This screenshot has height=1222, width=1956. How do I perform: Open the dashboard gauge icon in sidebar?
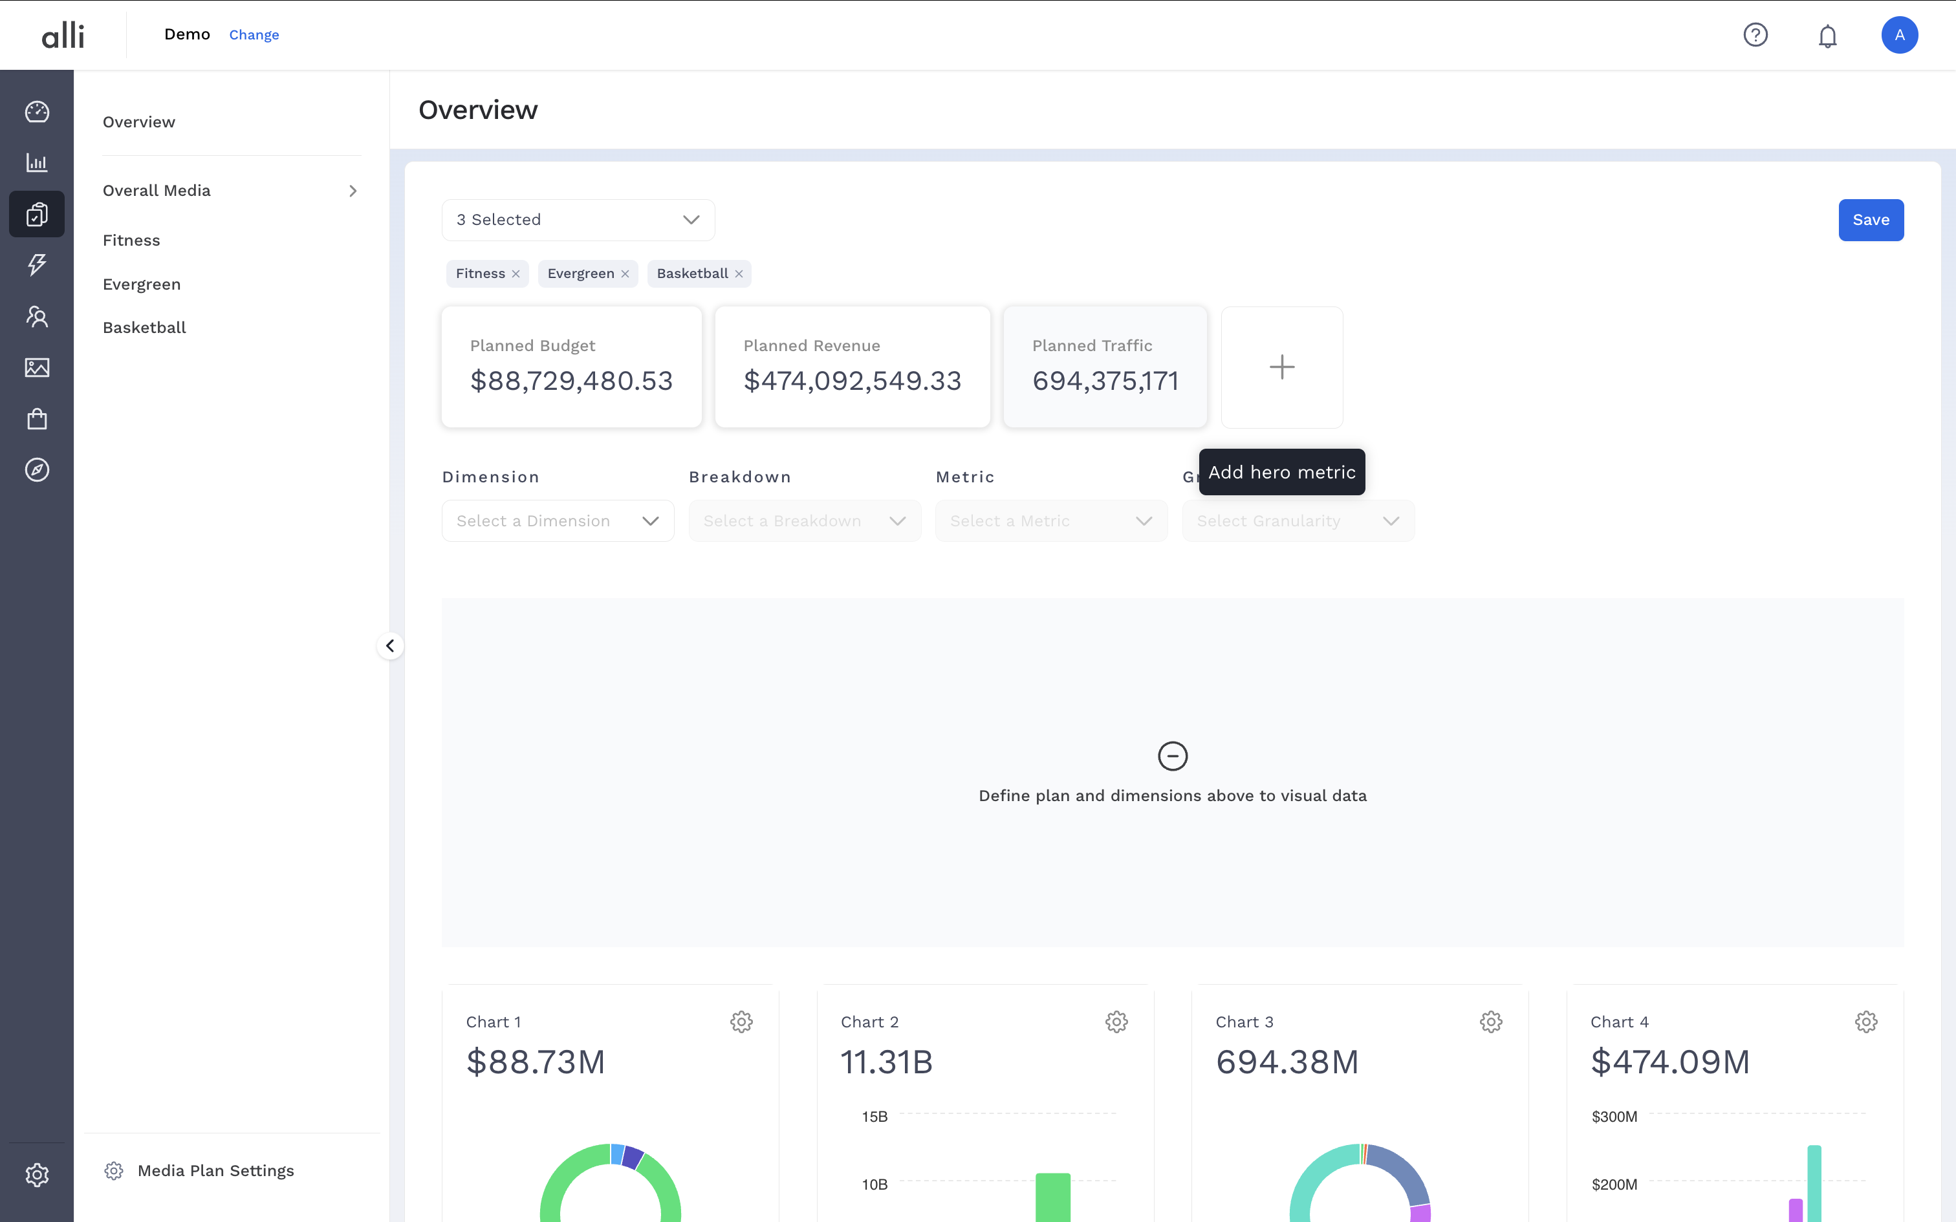37,111
